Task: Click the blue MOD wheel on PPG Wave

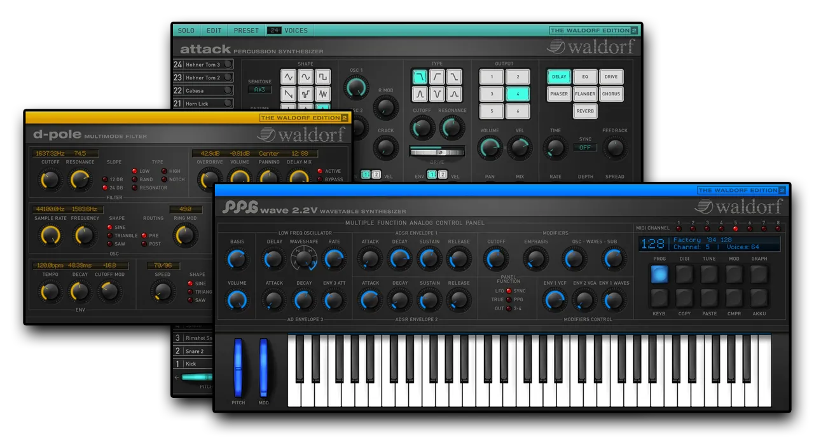Action: coord(264,367)
